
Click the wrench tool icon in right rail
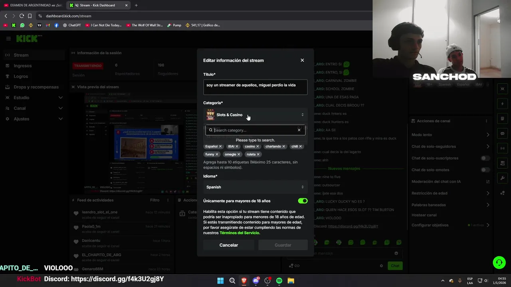503,178
